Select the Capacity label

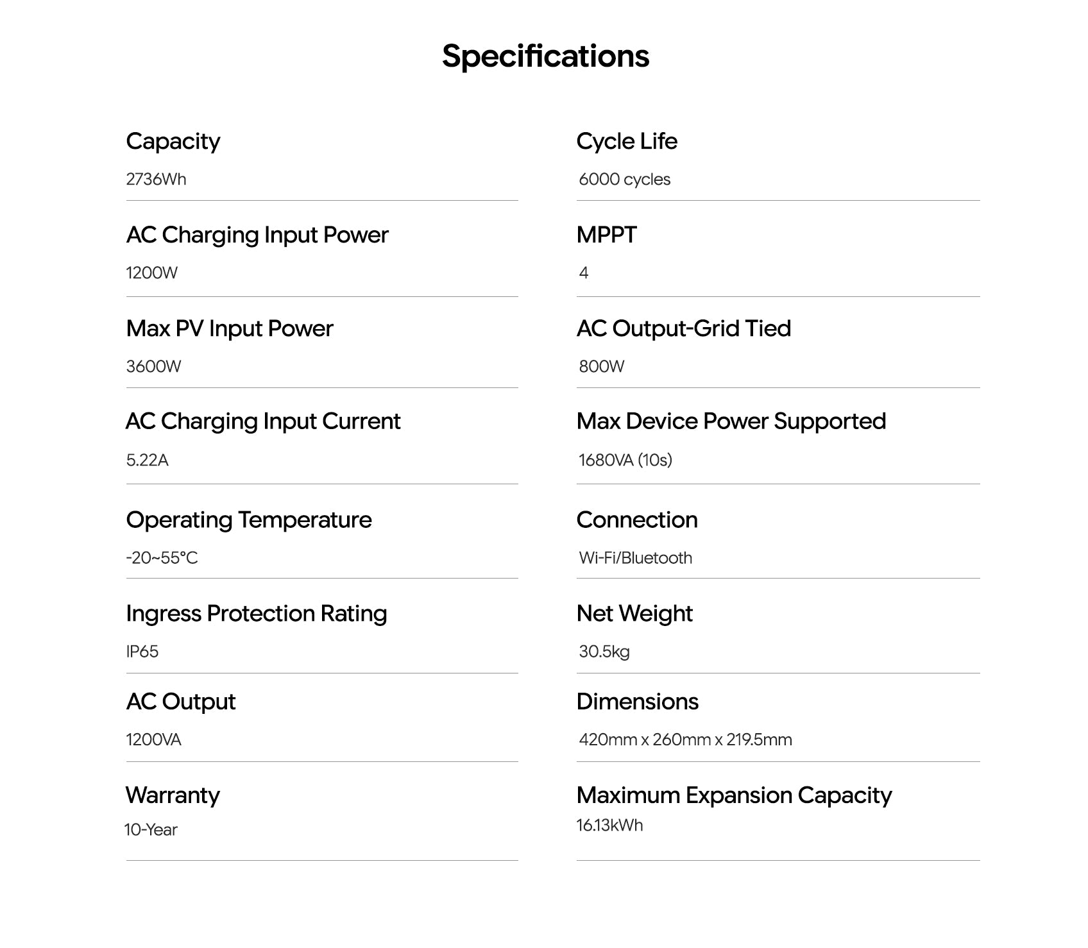173,141
